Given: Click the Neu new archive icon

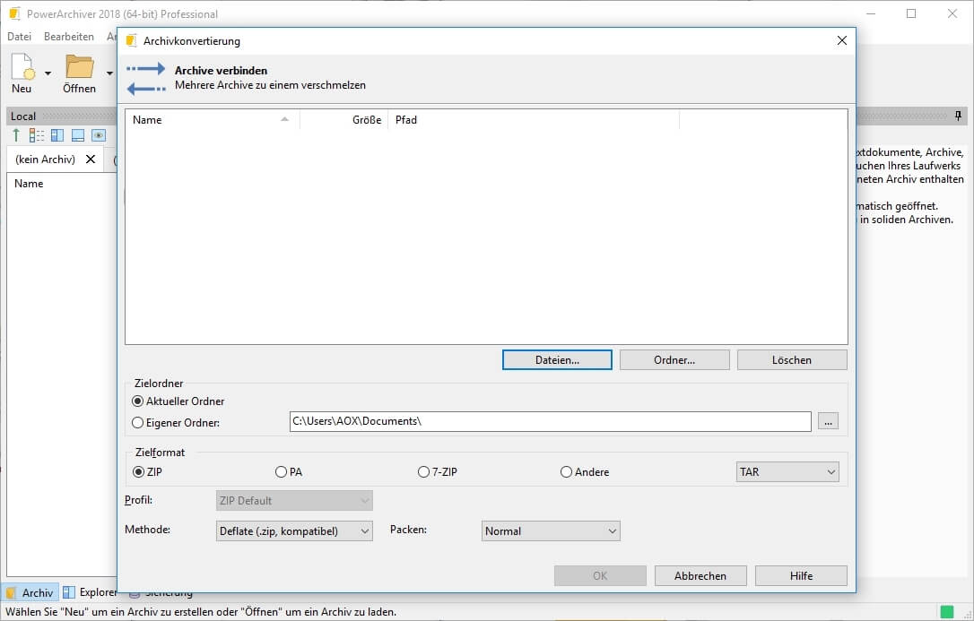Looking at the screenshot, I should 22,68.
